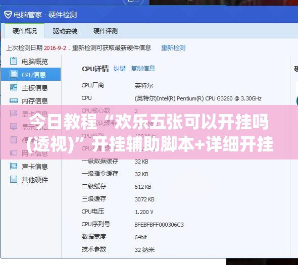Select the 主板信息 sidebar label
This screenshot has height=265, width=298.
pos(34,88)
